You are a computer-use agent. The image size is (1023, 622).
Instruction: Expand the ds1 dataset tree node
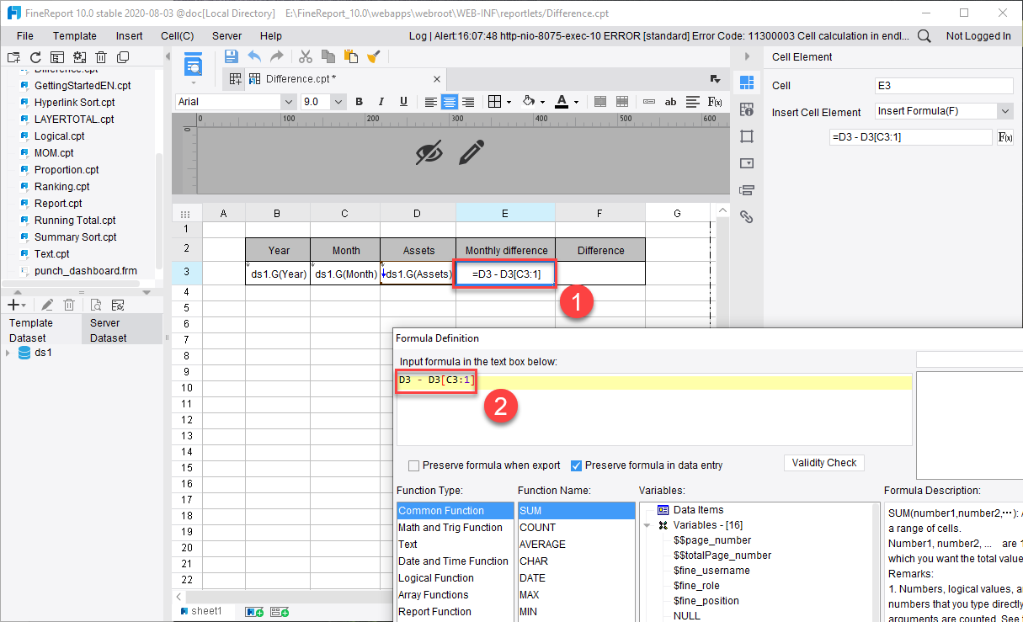point(8,353)
